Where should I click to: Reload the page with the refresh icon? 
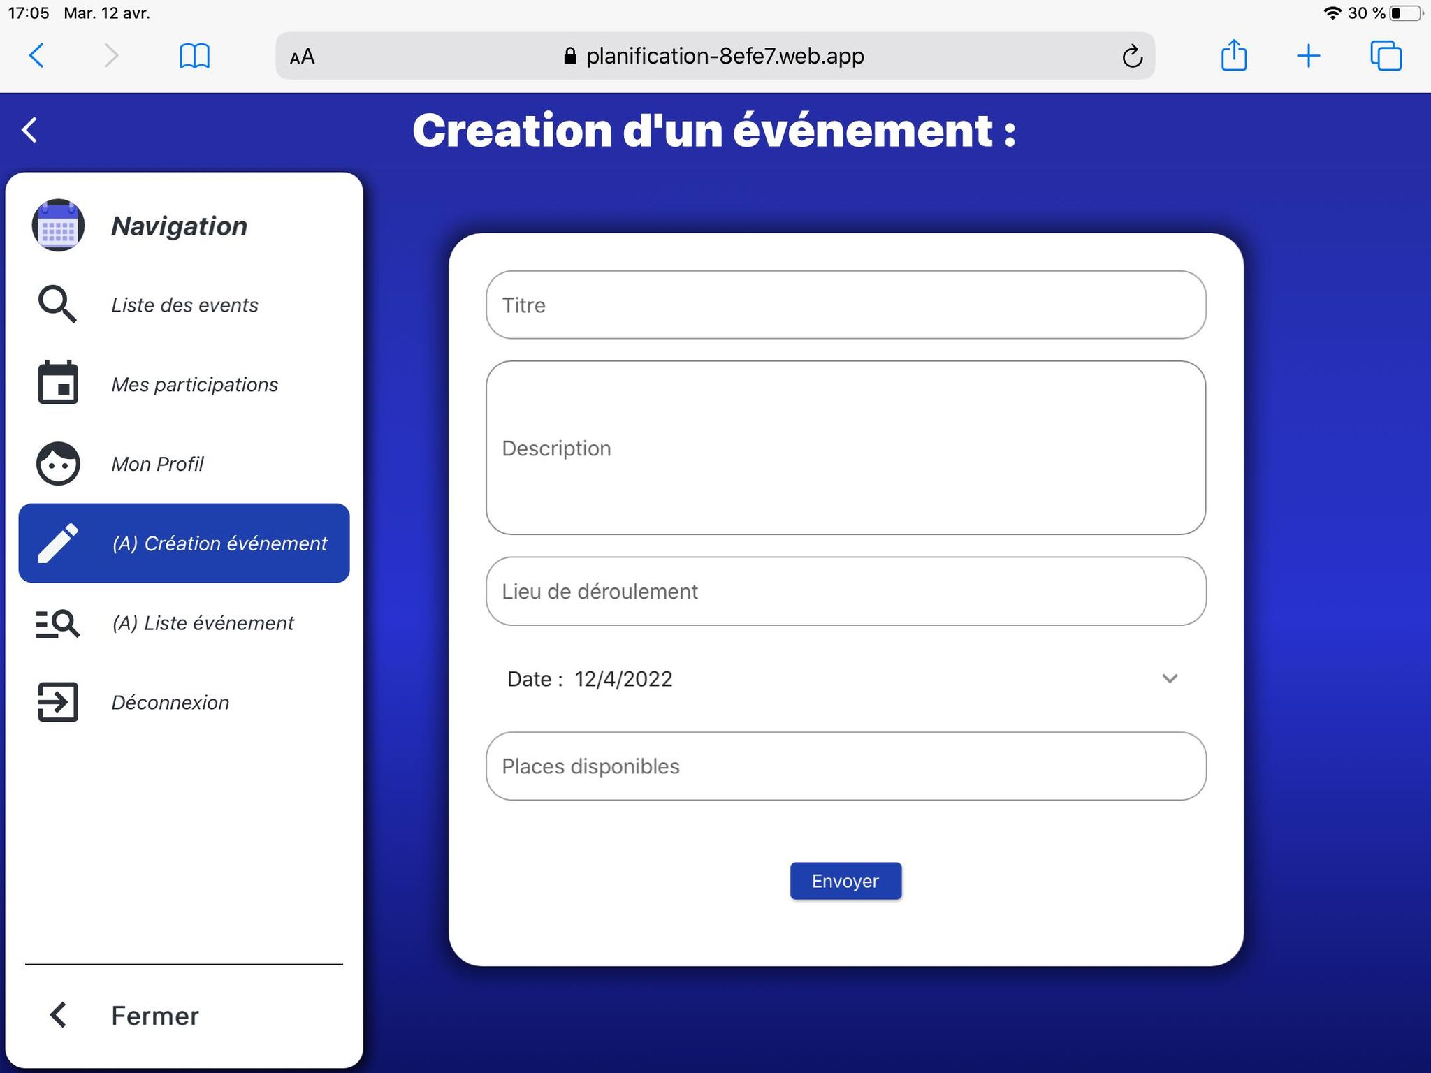[1132, 56]
